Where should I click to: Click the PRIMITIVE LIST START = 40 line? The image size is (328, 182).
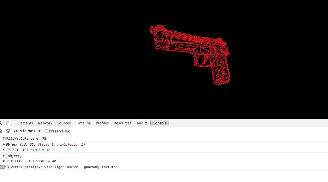tap(29, 161)
